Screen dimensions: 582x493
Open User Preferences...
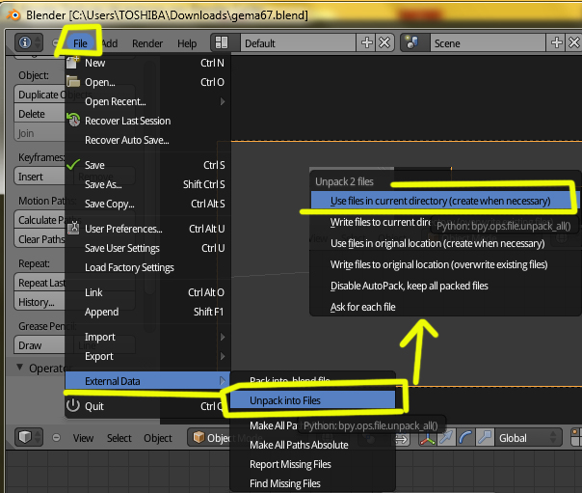(147, 229)
